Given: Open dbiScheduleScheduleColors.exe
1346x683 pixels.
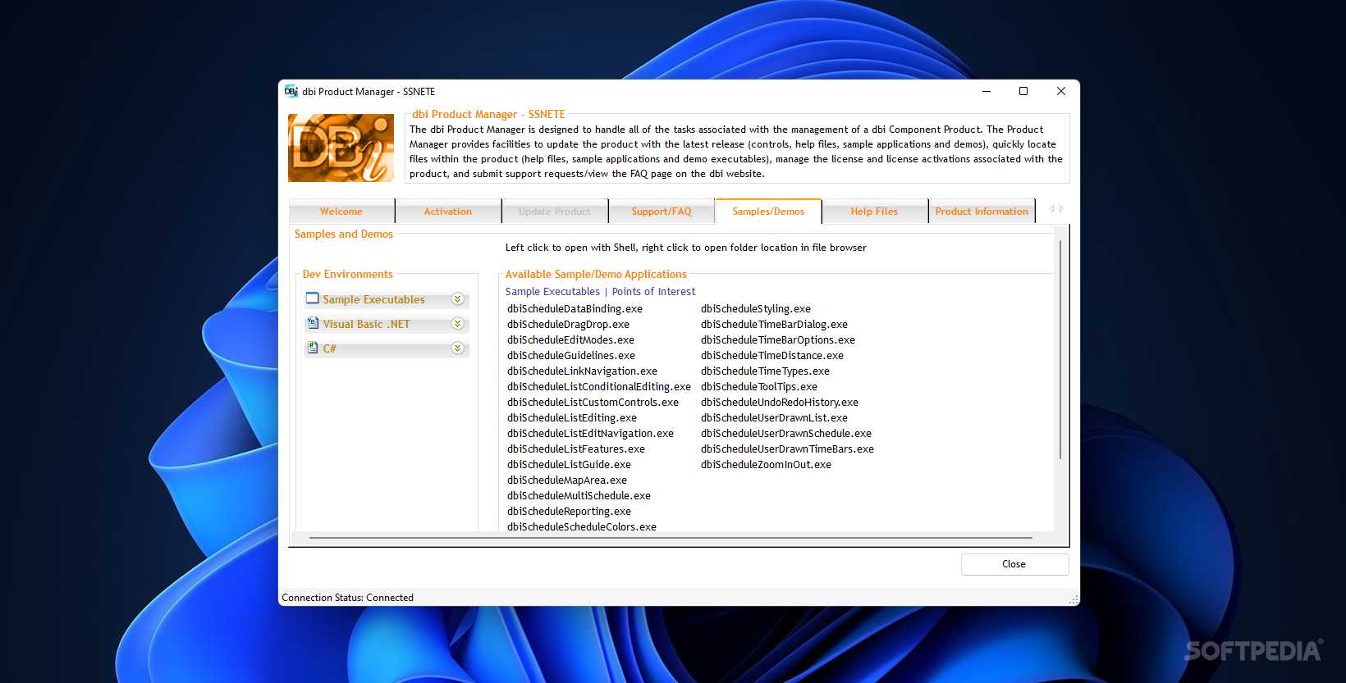Looking at the screenshot, I should (x=582, y=527).
